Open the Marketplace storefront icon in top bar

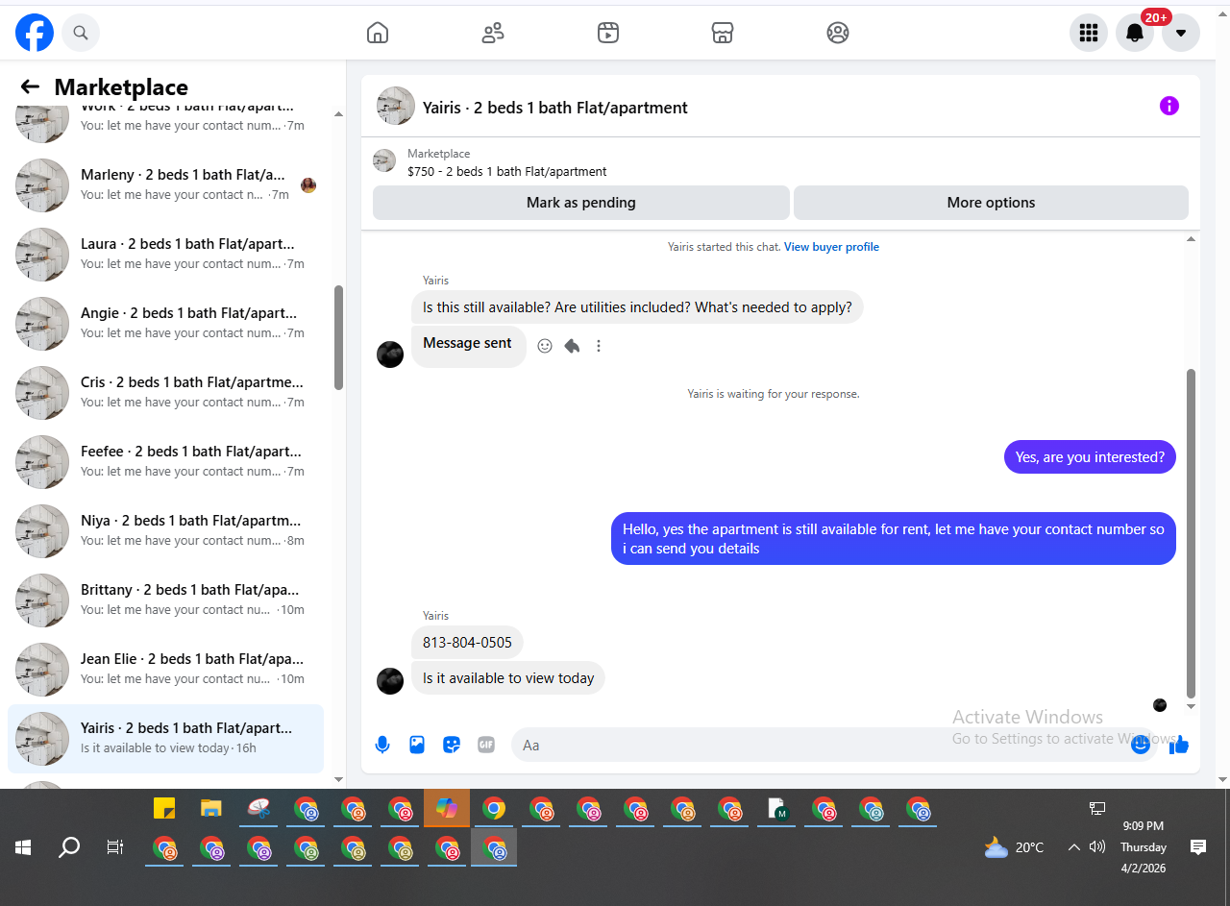[723, 33]
